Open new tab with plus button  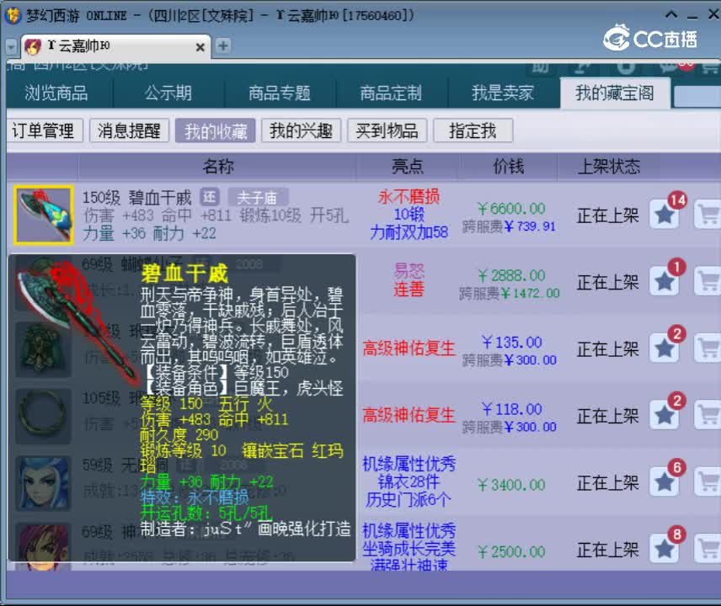[223, 46]
